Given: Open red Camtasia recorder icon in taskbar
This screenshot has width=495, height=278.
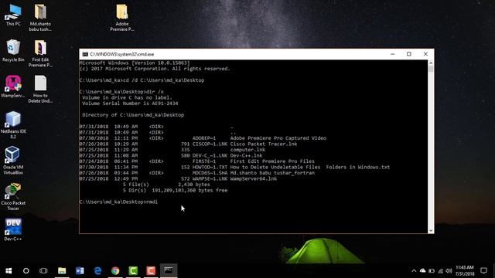Looking at the screenshot, I should pos(151,271).
